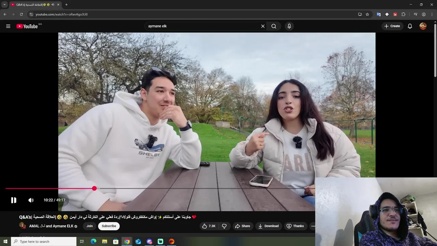Open the tab search dropdown arrow
Viewport: 437px width, 246px height.
(4, 4)
